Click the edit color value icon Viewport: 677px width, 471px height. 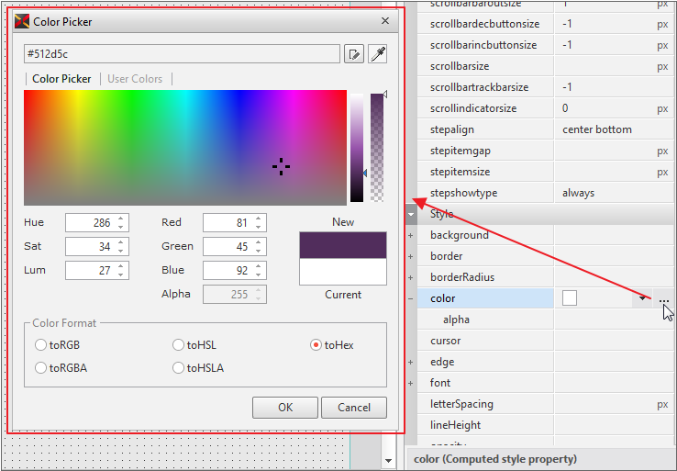(353, 54)
